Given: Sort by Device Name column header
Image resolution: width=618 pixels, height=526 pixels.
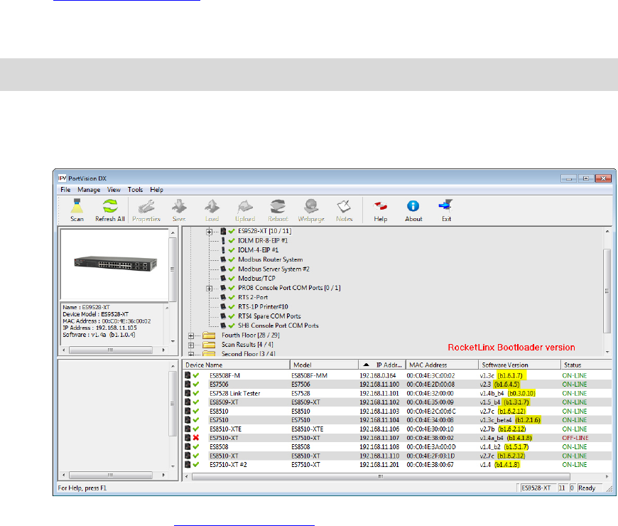Looking at the screenshot, I should coord(236,365).
